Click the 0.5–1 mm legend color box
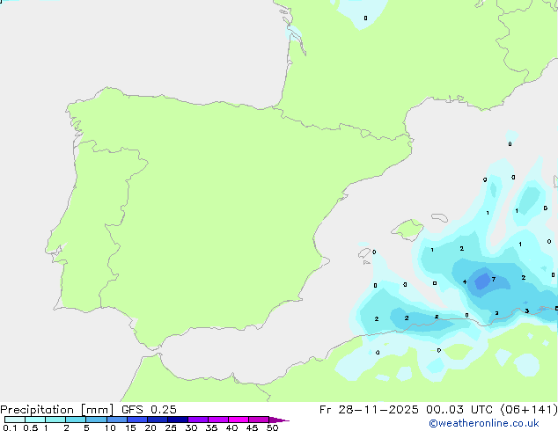 [35, 420]
